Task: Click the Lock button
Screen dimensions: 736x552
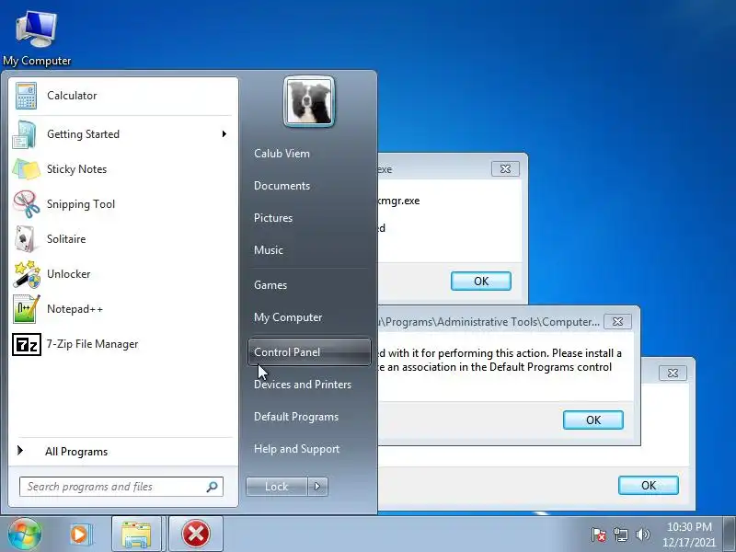Action: point(277,487)
